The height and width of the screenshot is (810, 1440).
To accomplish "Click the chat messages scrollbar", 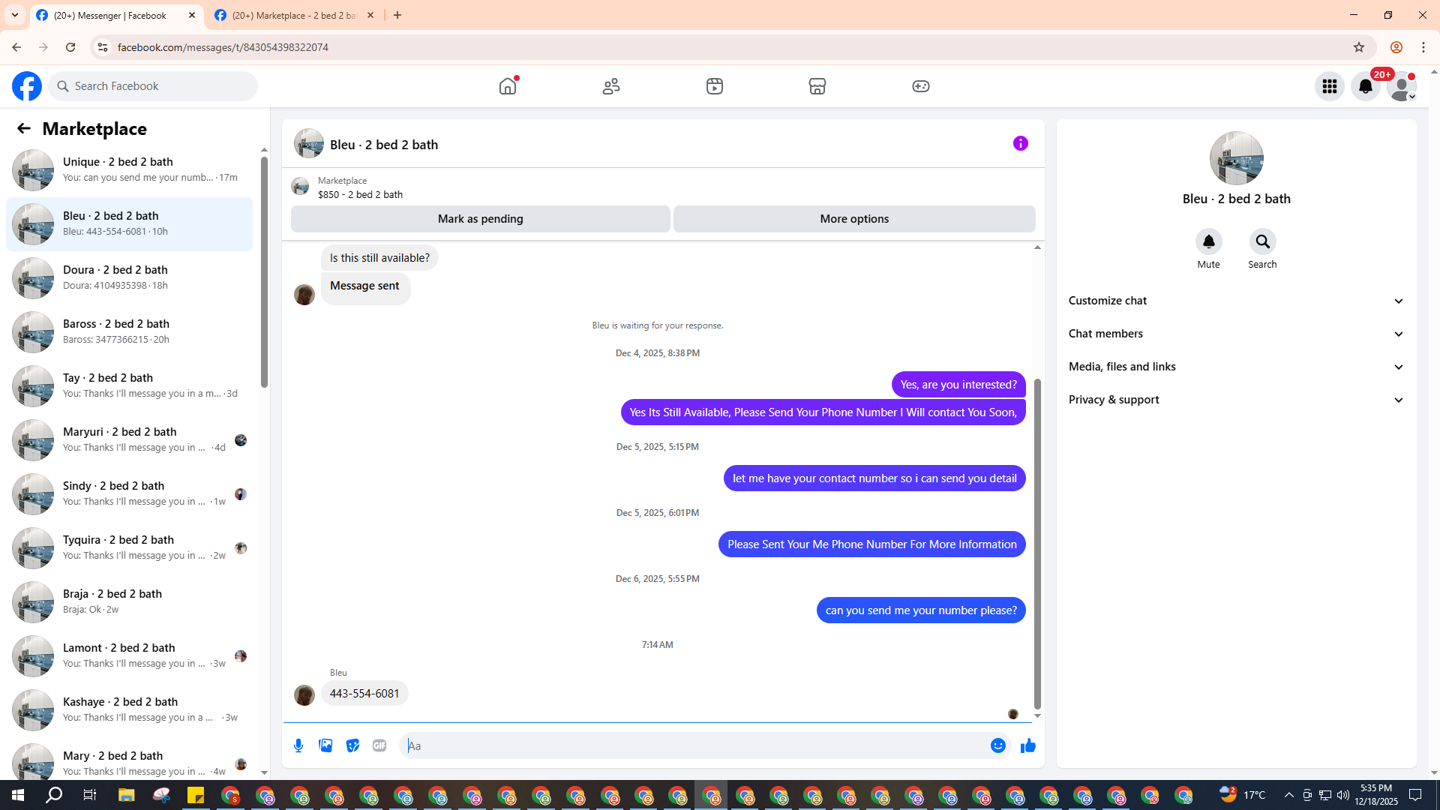I will [x=1037, y=544].
